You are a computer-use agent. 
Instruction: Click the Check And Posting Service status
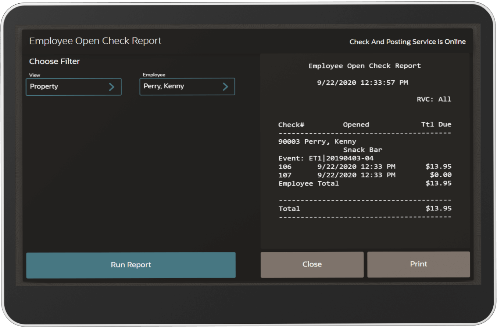pyautogui.click(x=407, y=42)
